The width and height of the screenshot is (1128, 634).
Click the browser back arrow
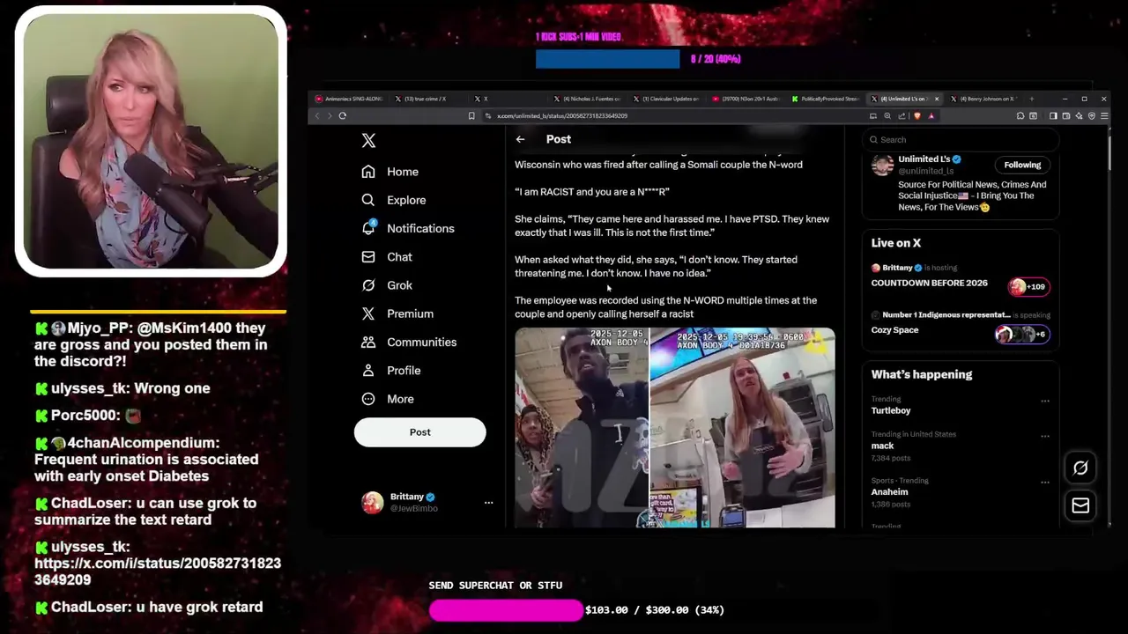click(317, 115)
